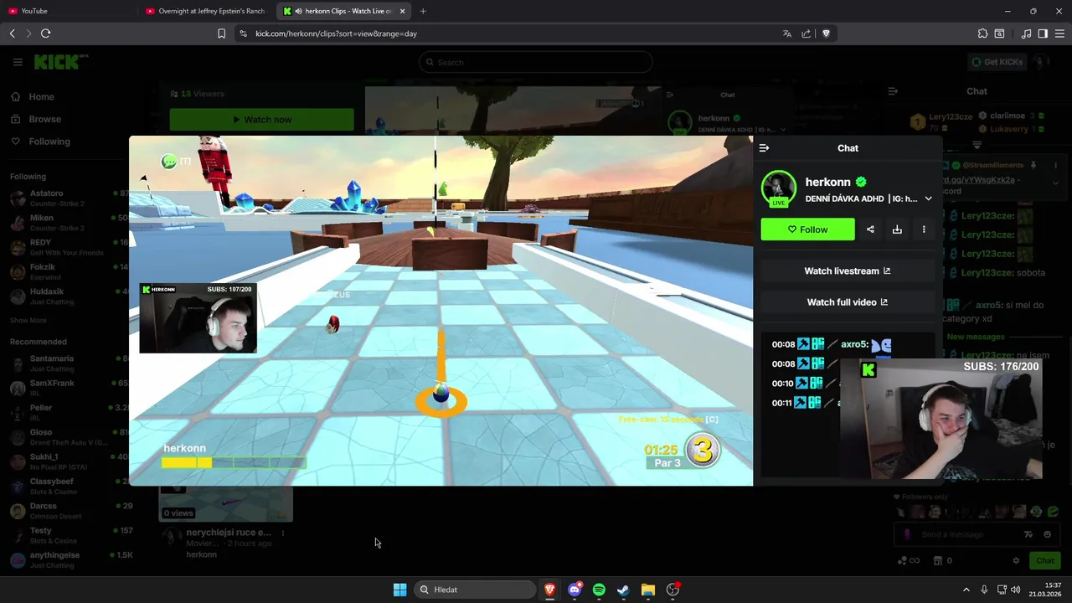View site information next to the URL
This screenshot has width=1072, height=603.
tap(243, 33)
